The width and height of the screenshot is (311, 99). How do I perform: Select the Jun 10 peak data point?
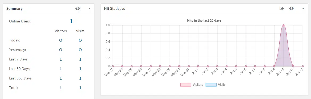coord(283,25)
